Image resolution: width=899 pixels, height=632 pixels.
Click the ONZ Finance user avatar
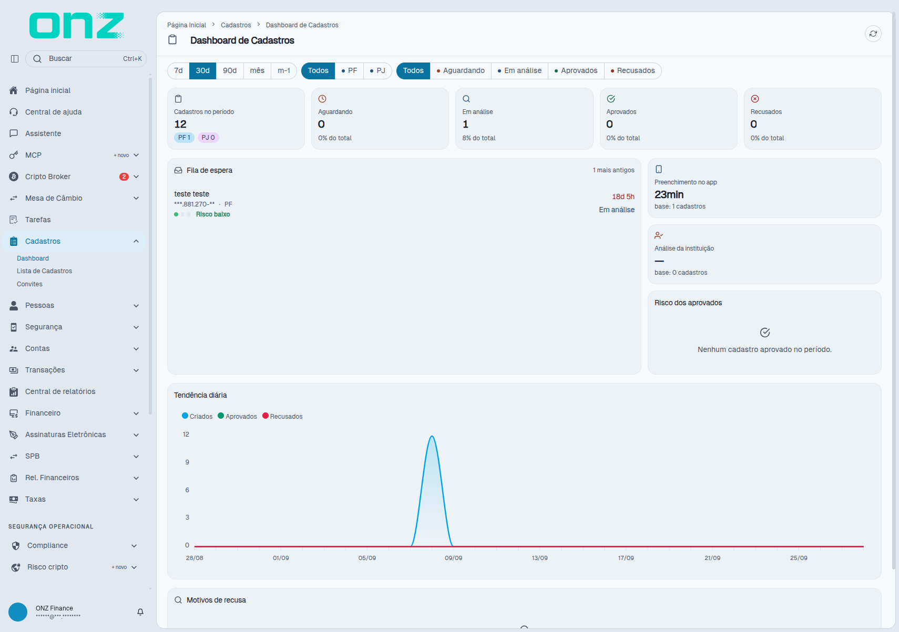(x=18, y=612)
